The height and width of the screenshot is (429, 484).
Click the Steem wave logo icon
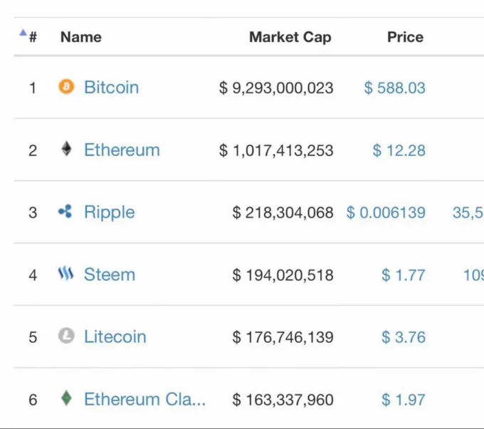click(65, 273)
